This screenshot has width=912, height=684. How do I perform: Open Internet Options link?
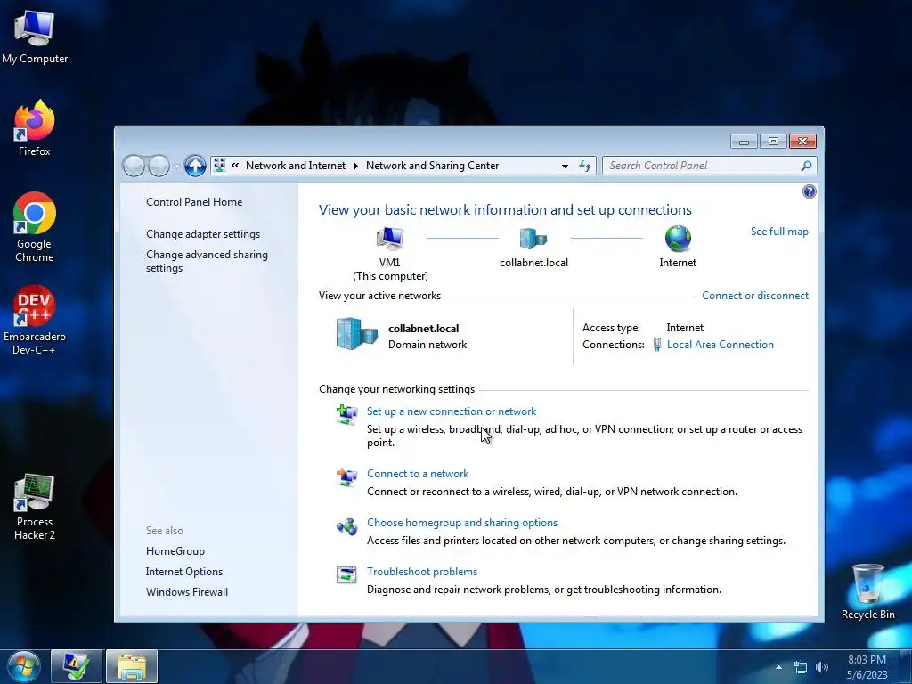coord(183,571)
